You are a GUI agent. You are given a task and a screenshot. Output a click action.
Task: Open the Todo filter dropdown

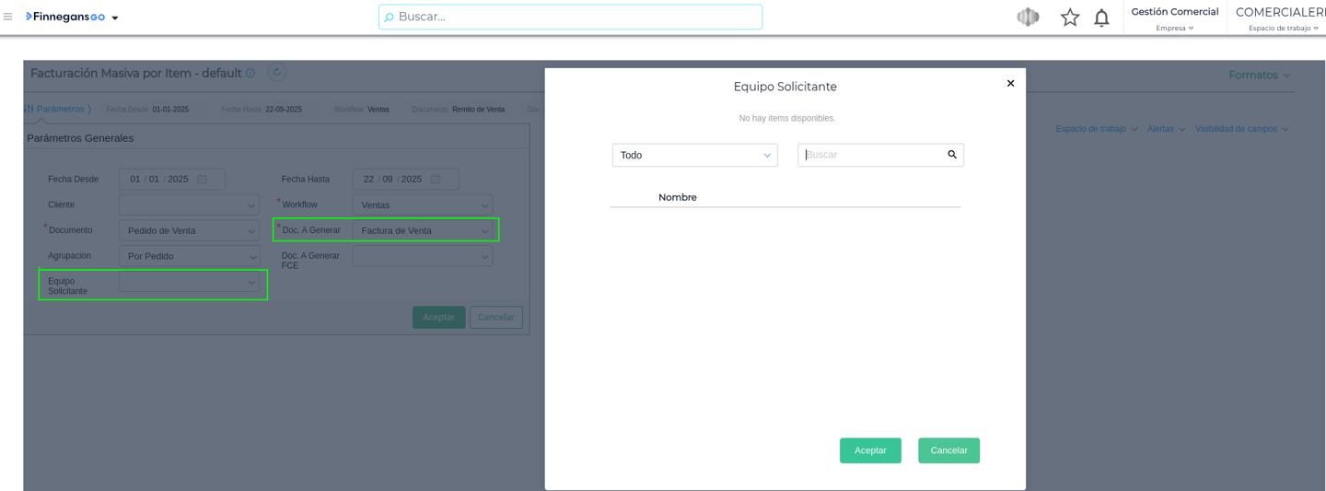695,155
